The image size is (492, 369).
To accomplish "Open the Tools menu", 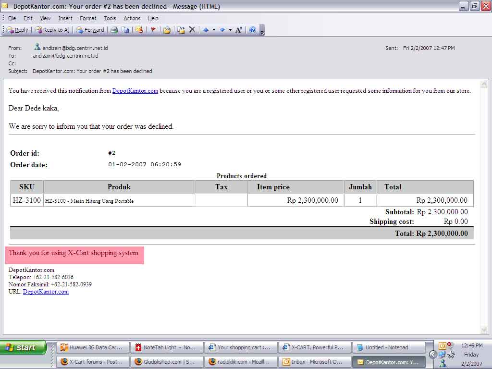I will (110, 18).
